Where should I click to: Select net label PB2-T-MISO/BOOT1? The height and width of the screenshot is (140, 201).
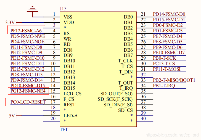[174, 80]
